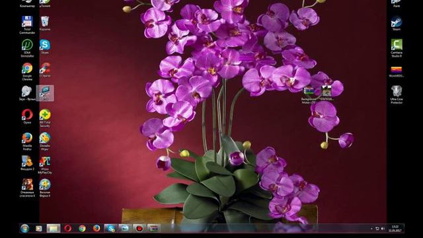
Task: Open Windows Explorer from the taskbar
Action: click(54, 228)
